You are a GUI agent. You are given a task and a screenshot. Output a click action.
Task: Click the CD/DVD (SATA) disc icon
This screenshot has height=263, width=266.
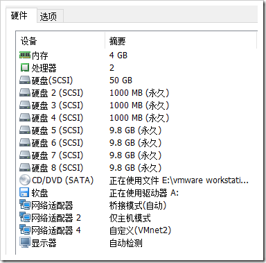coord(25,180)
